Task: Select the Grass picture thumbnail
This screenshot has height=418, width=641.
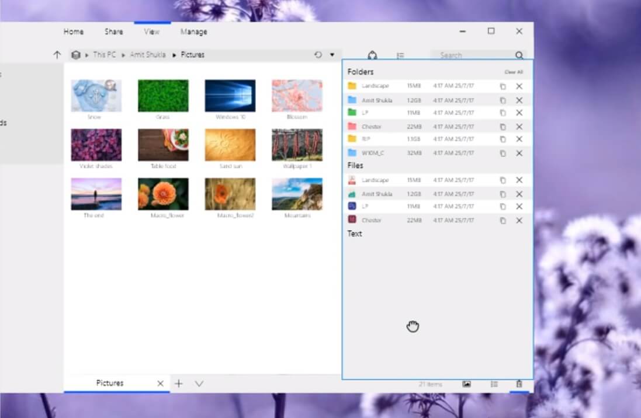Action: tap(163, 96)
